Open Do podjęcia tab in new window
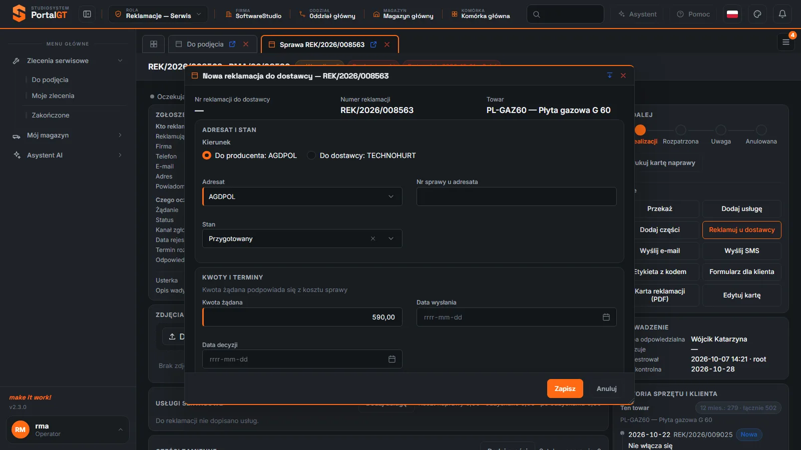The image size is (801, 450). [x=232, y=44]
